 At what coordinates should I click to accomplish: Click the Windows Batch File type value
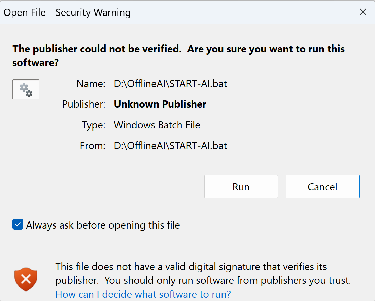click(x=157, y=125)
